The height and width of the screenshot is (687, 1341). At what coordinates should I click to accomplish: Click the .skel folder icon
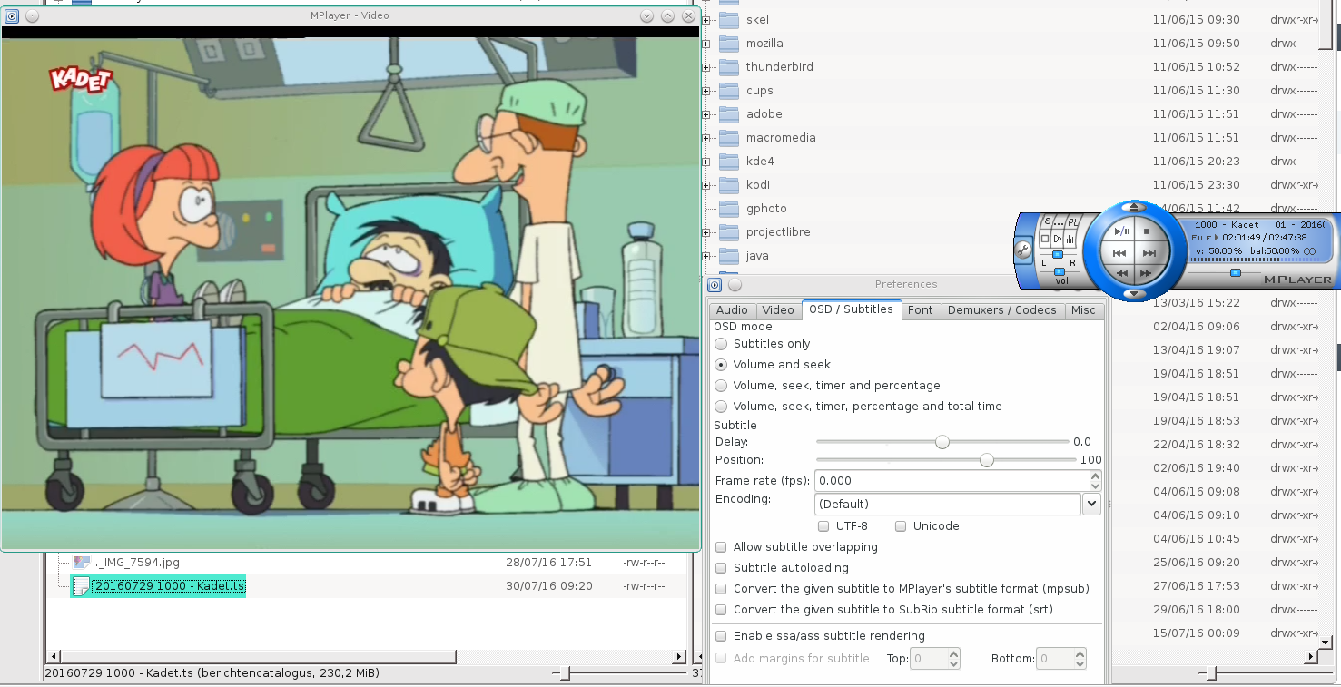(x=729, y=20)
